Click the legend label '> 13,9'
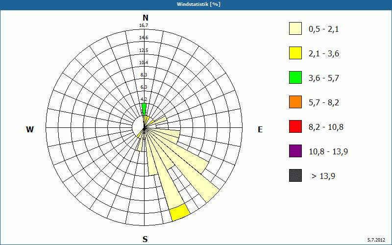 click(323, 176)
